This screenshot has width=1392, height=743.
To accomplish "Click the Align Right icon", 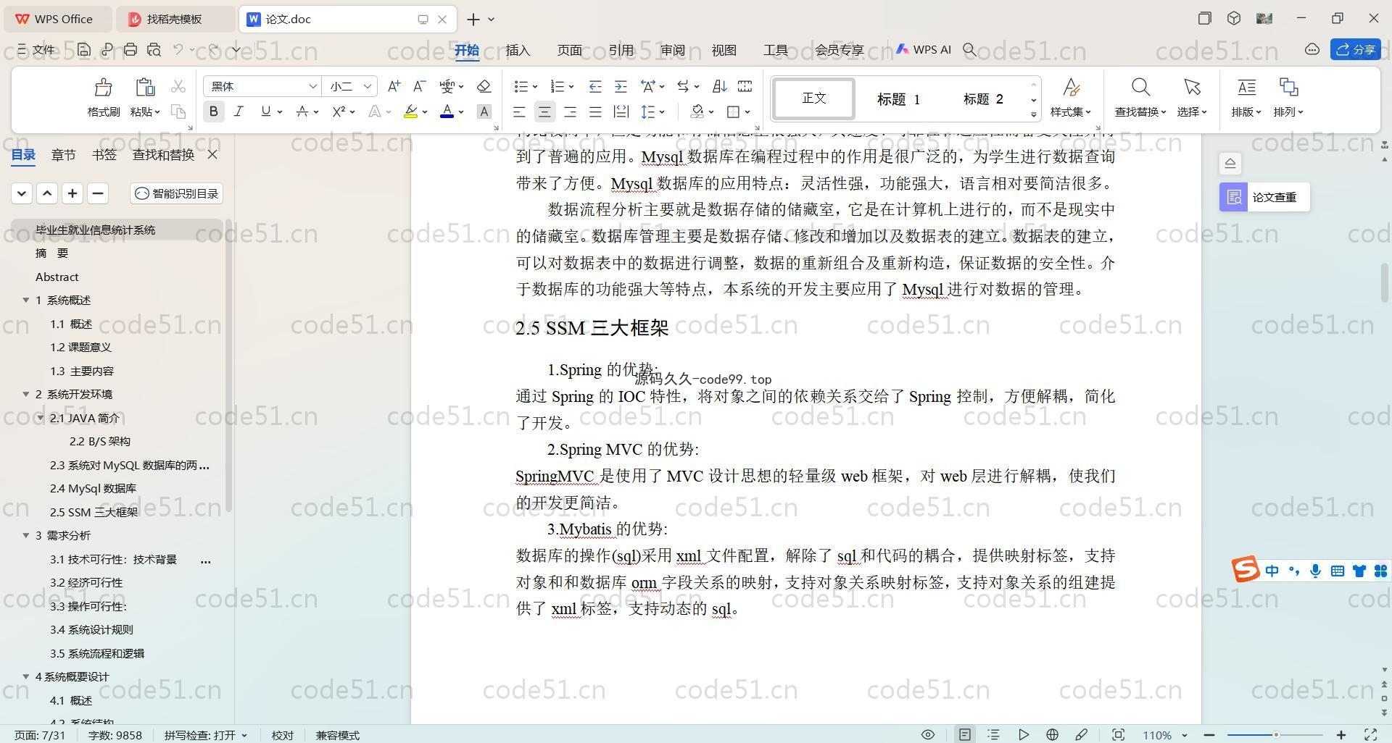I will click(x=570, y=112).
